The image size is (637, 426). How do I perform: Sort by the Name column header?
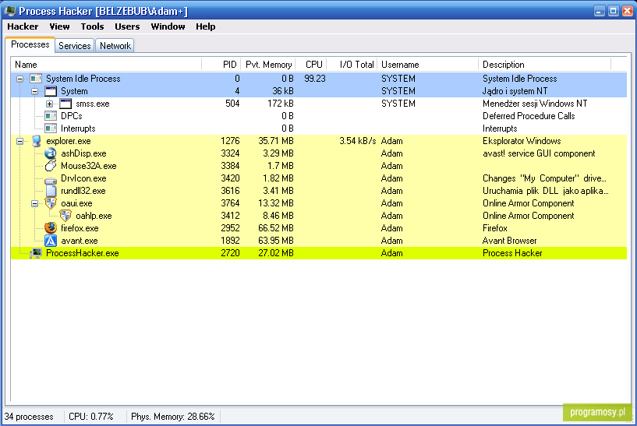coord(107,65)
